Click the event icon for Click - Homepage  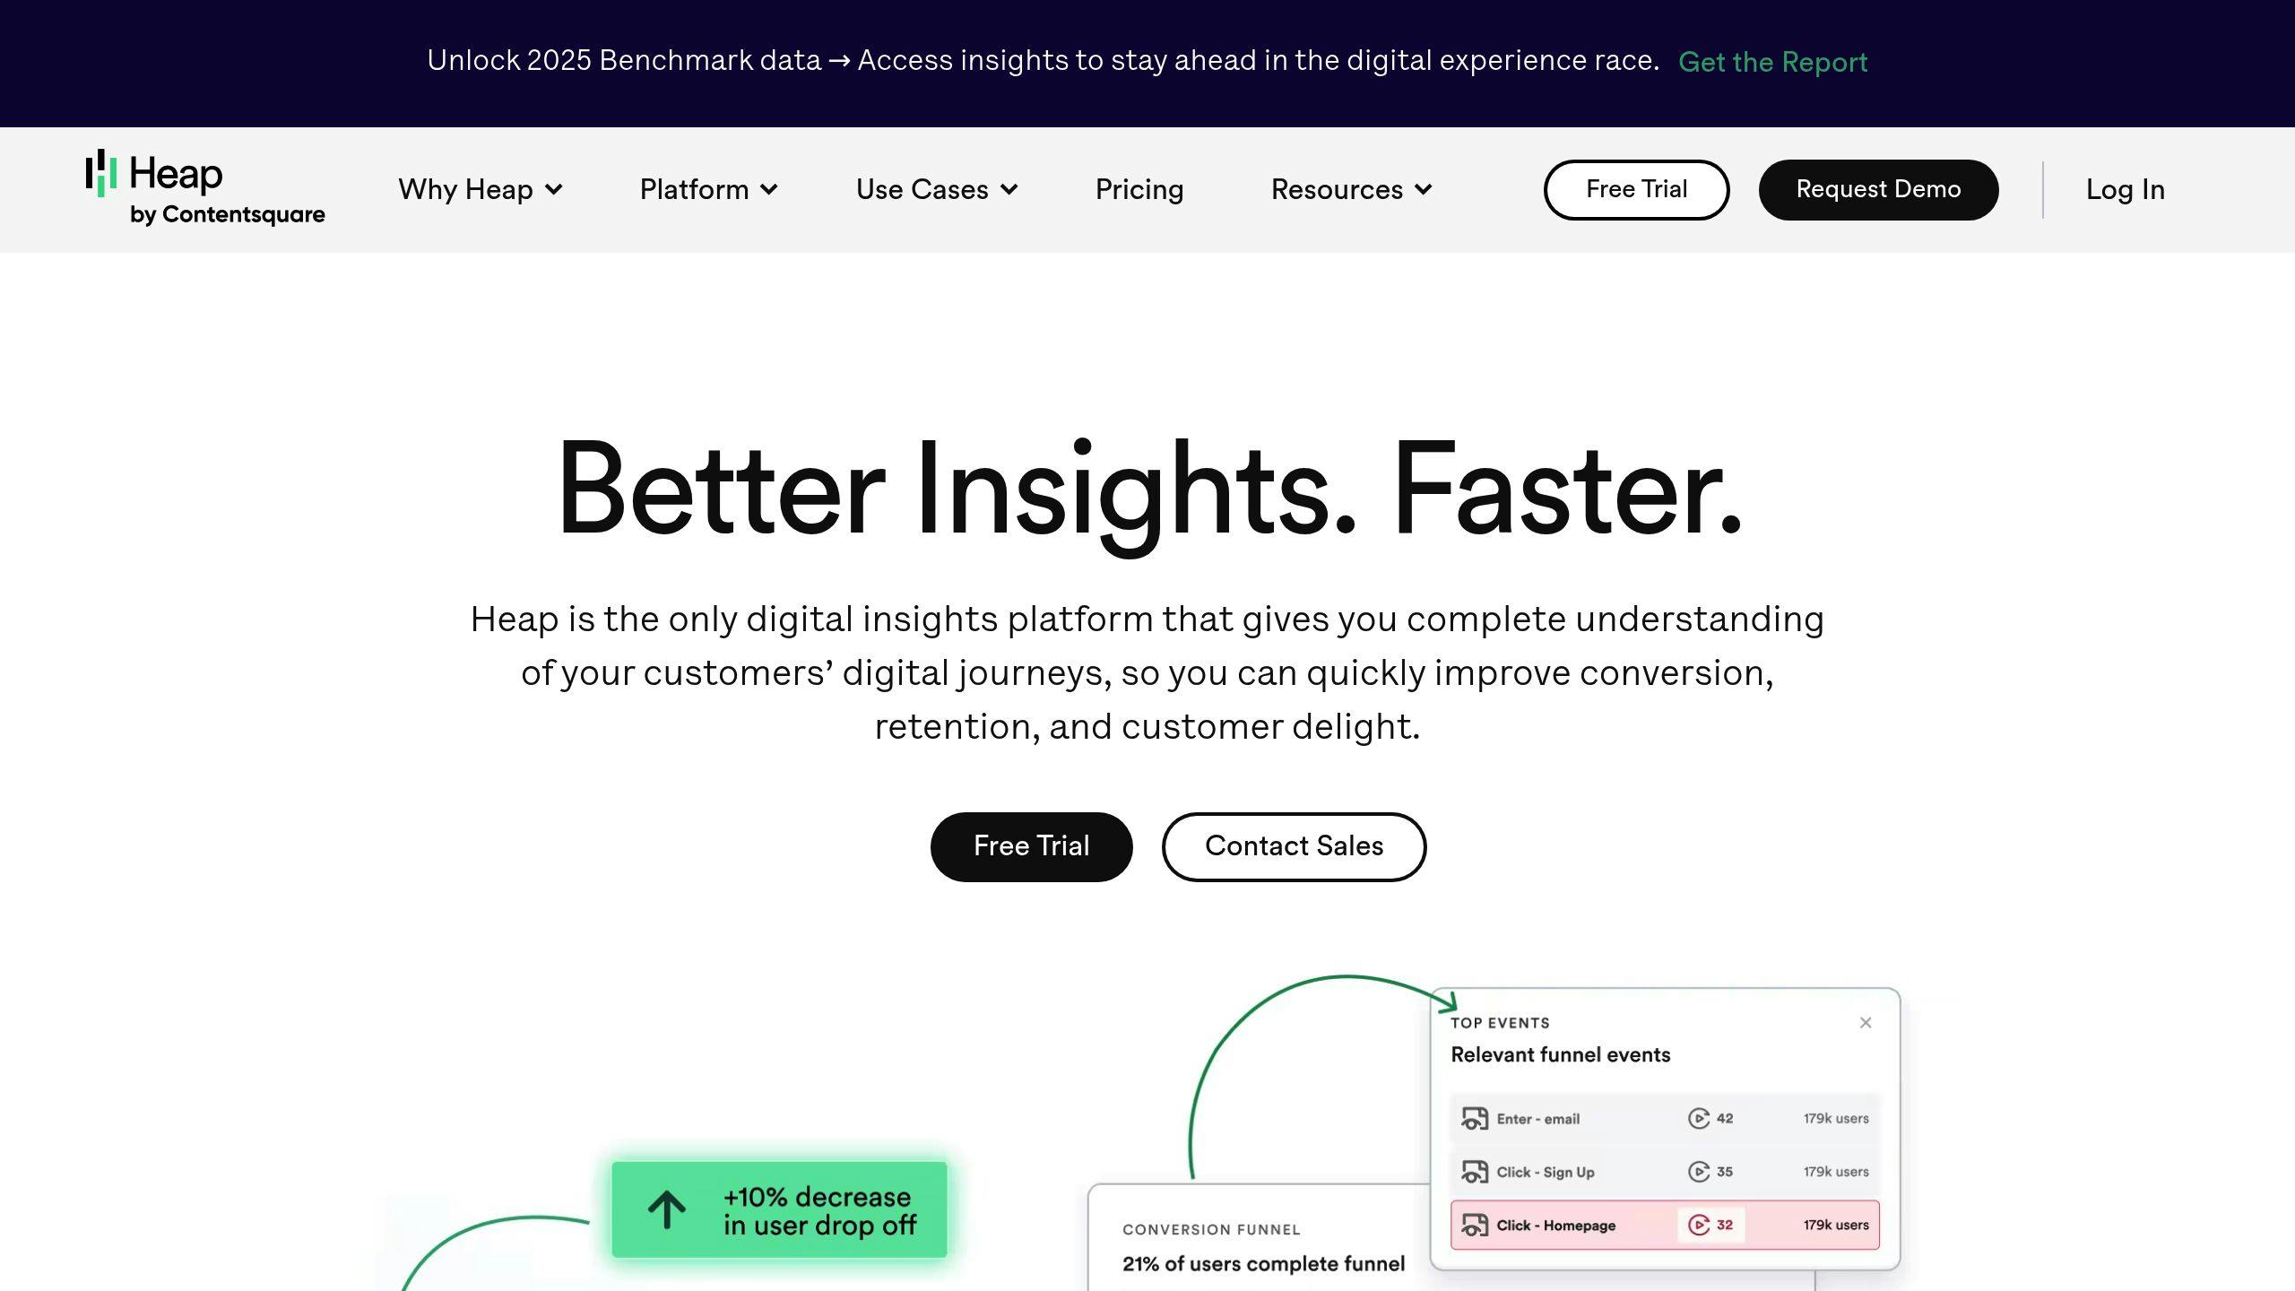point(1475,1225)
